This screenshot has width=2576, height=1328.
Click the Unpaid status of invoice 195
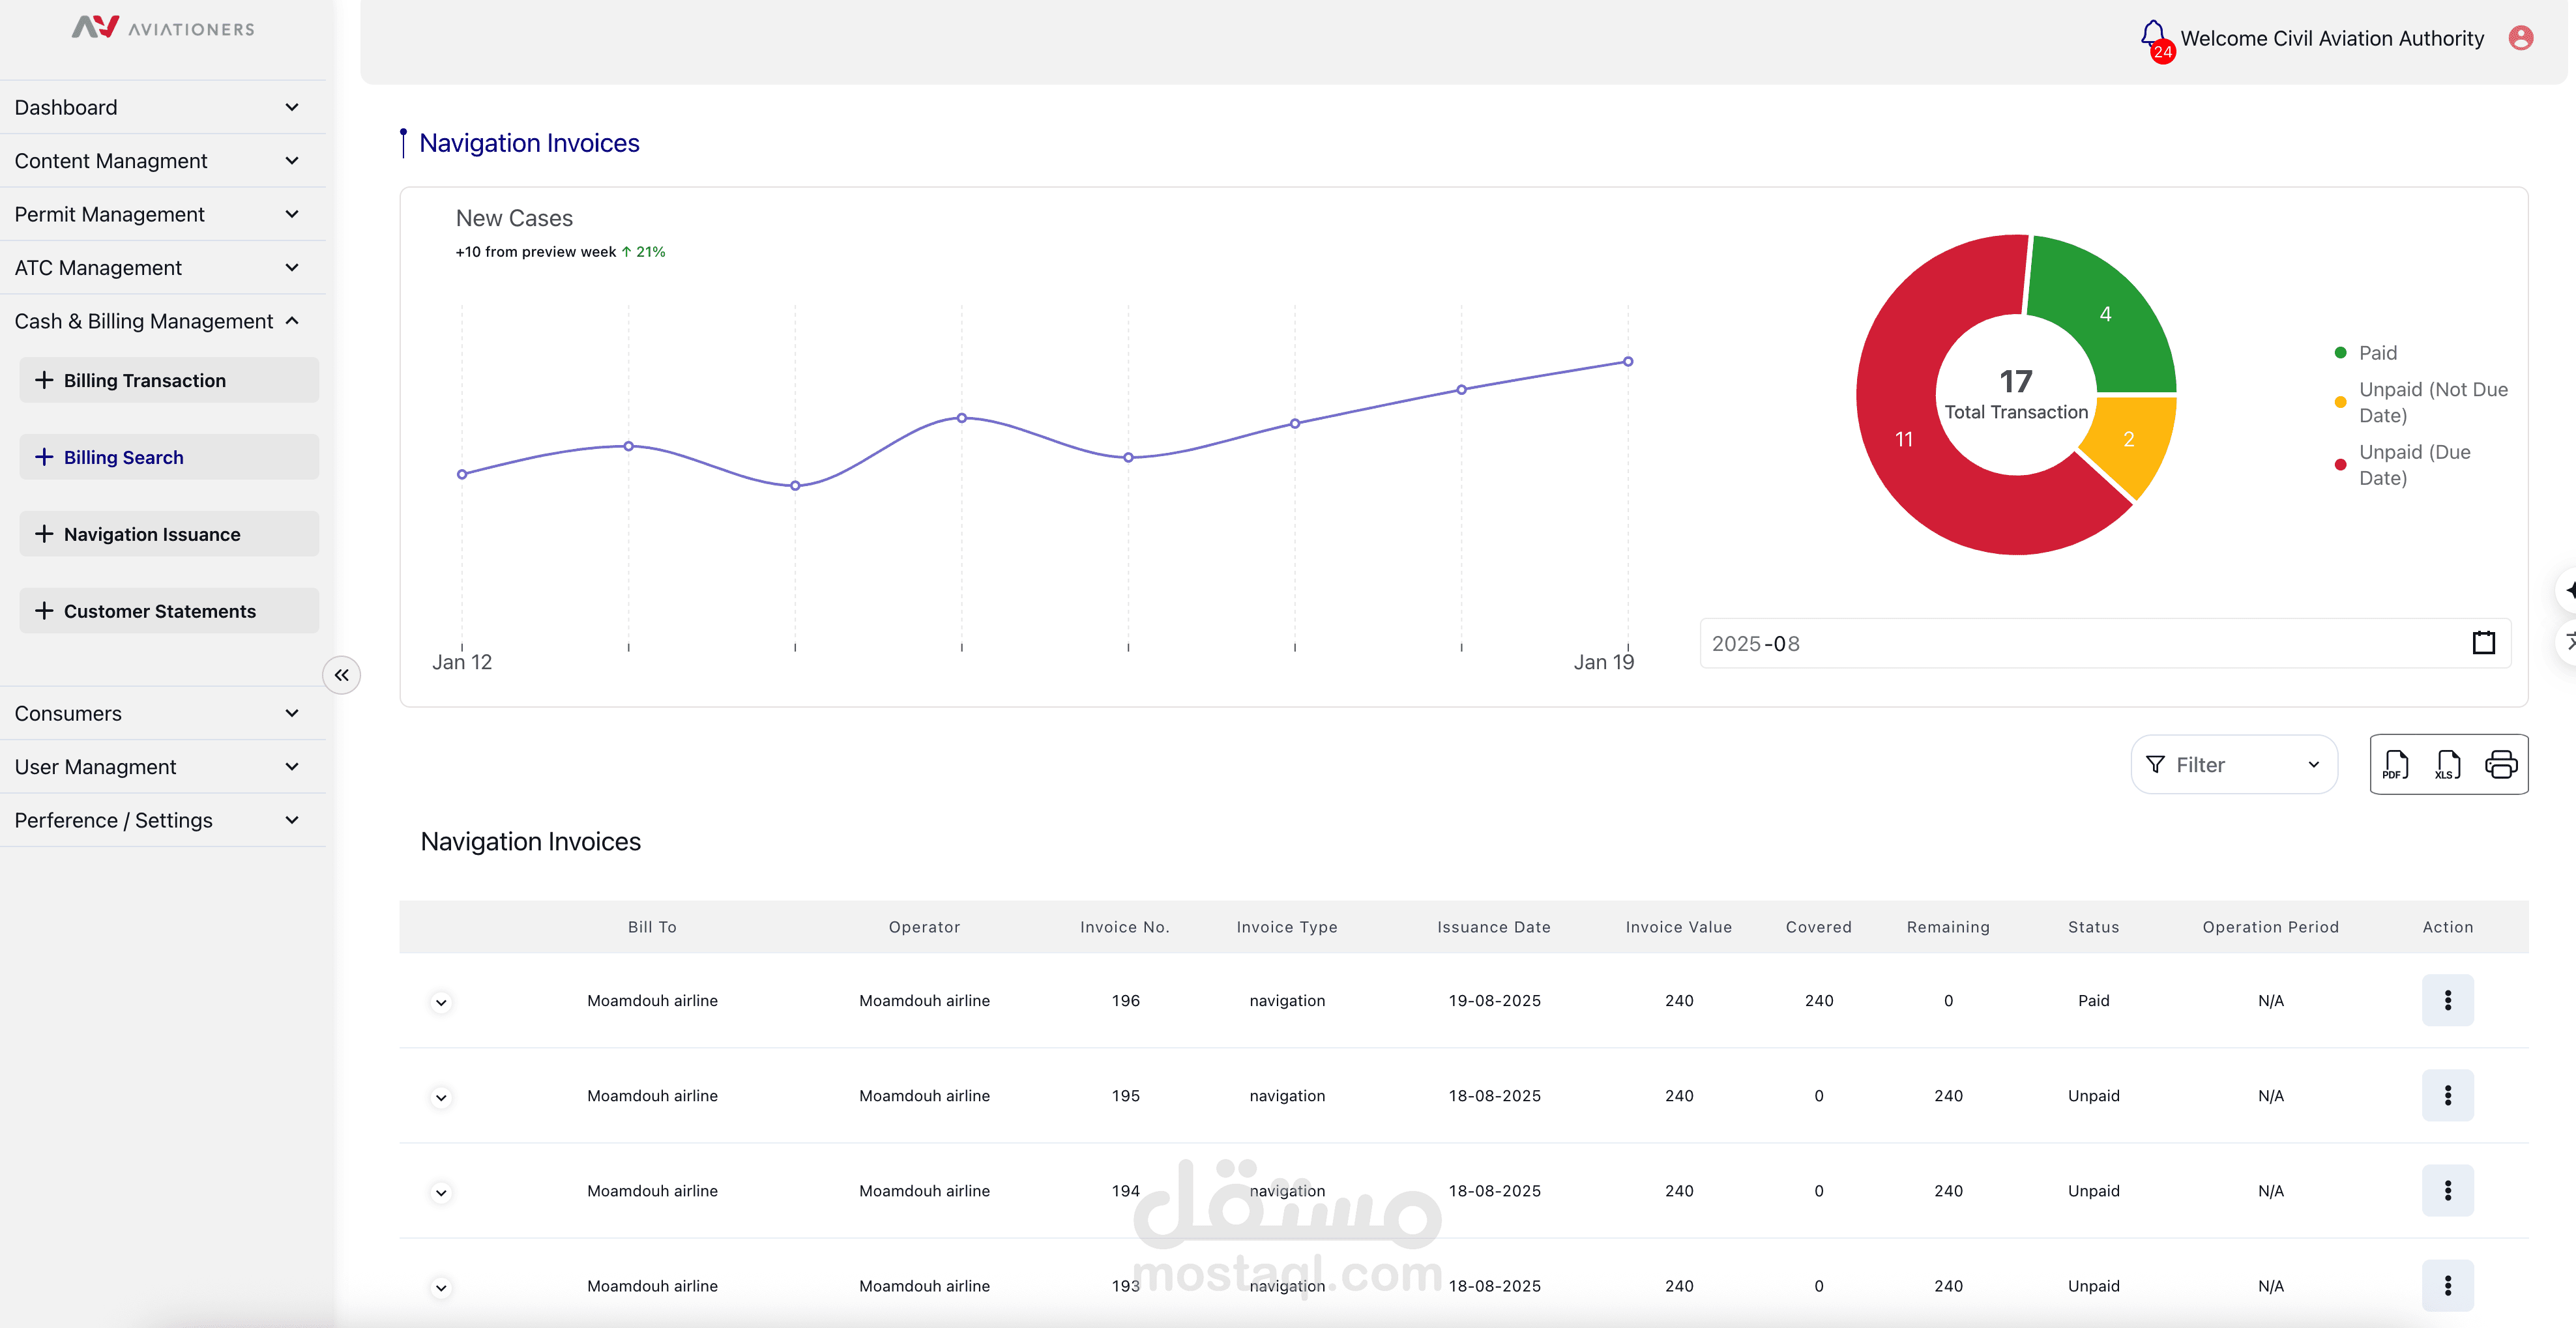[x=2093, y=1095]
